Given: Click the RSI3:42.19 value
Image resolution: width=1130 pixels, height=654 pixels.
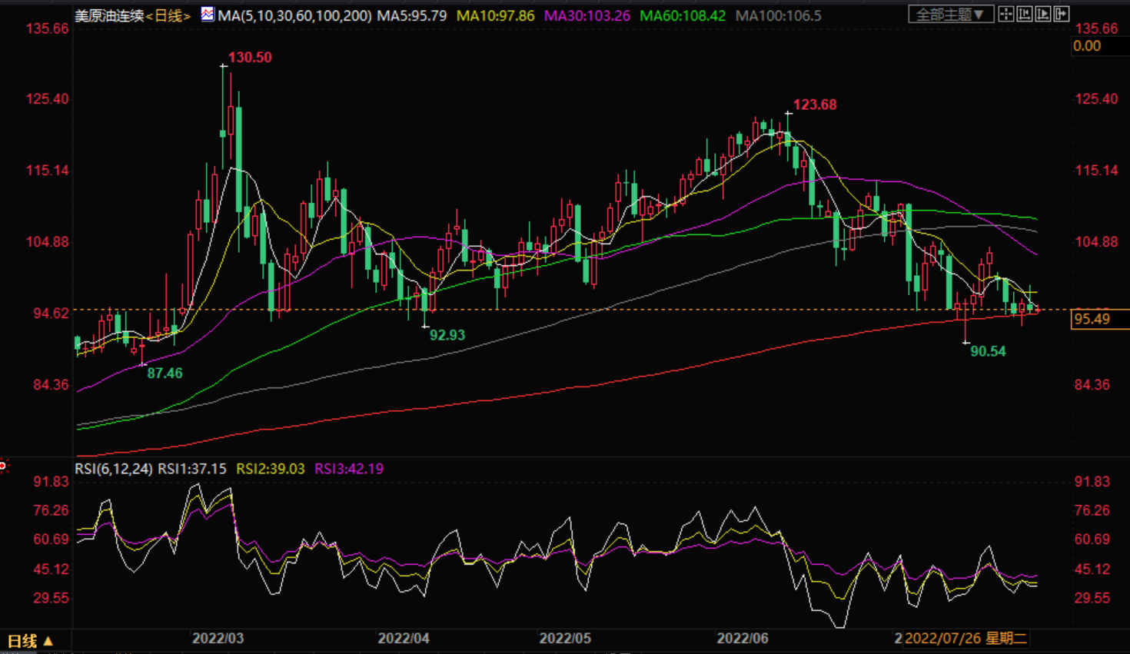Looking at the screenshot, I should [349, 469].
